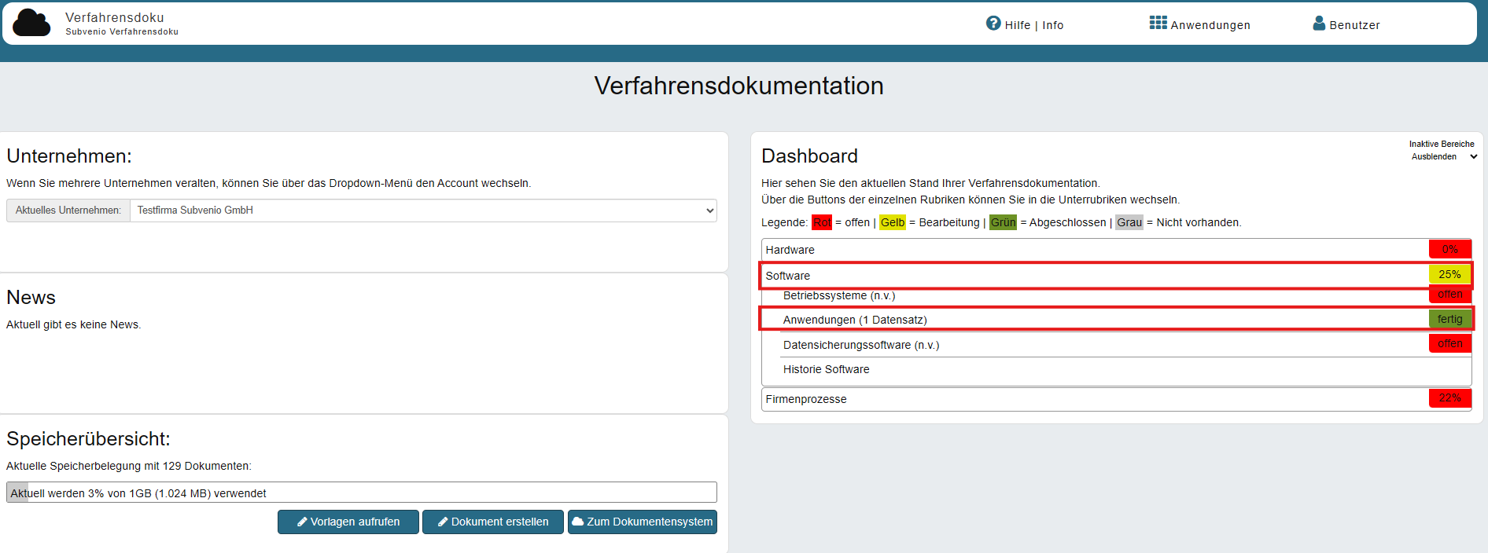
Task: Click the Verfahrensdokumentation page heading
Action: click(739, 86)
